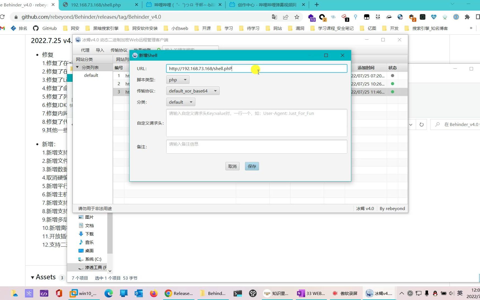Viewport: 480px width, 300px height.
Task: Click the explorer refresh icon
Action: click(422, 125)
